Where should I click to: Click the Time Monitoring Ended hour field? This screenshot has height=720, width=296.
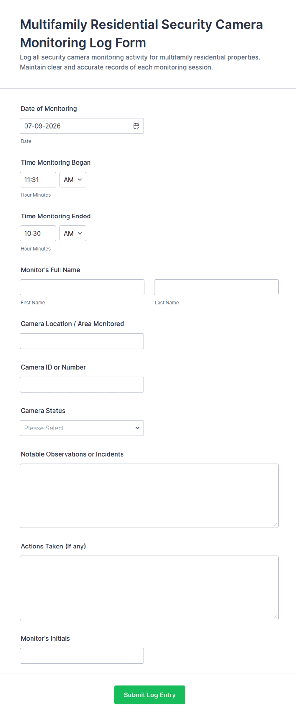coord(38,233)
